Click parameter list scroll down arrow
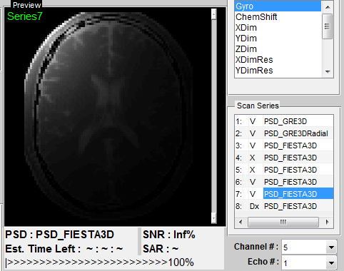344x271 pixels. tap(328, 71)
